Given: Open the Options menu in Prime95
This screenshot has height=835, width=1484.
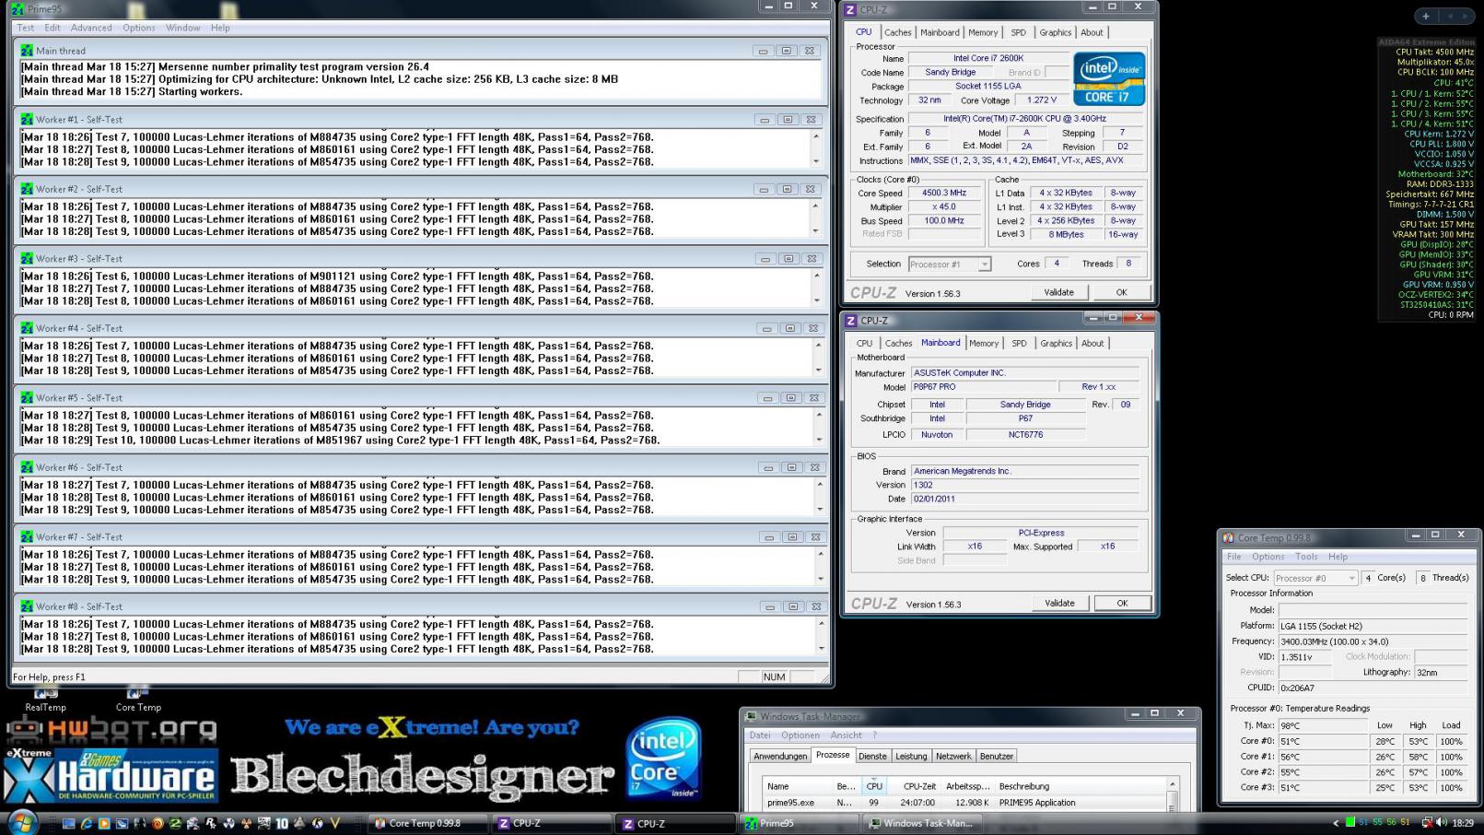Looking at the screenshot, I should tap(139, 28).
